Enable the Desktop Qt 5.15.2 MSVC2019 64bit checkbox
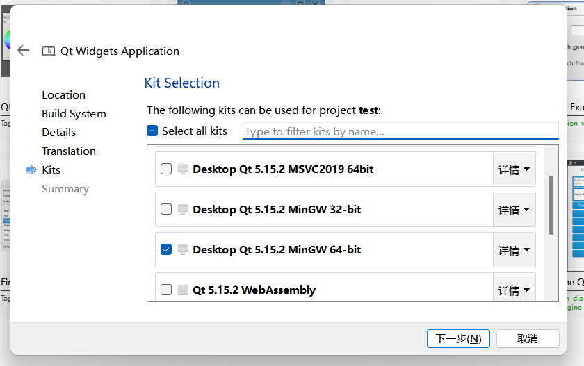This screenshot has height=366, width=584. click(166, 169)
